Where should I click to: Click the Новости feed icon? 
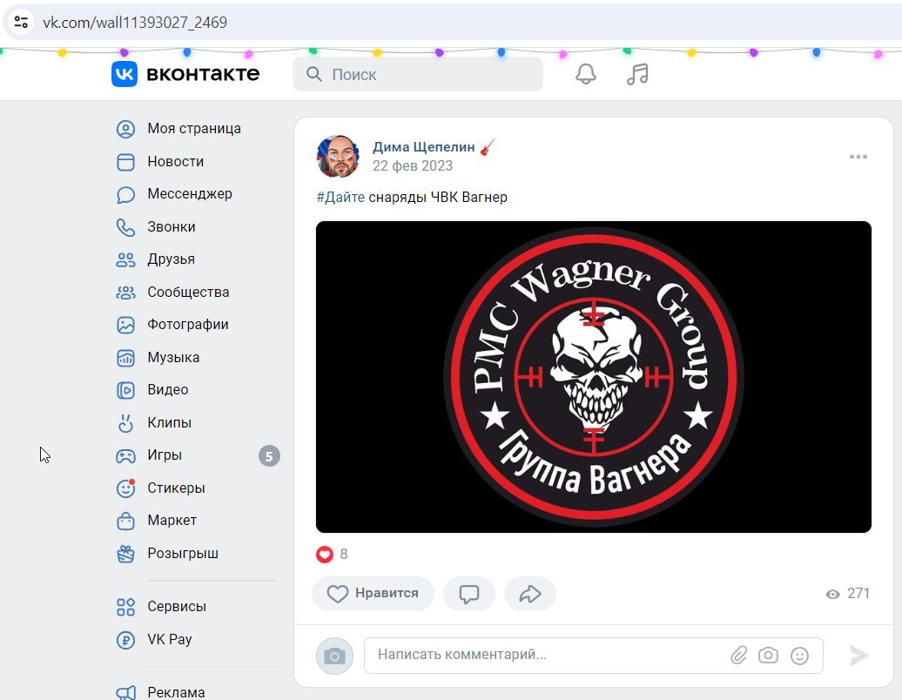[x=125, y=162]
